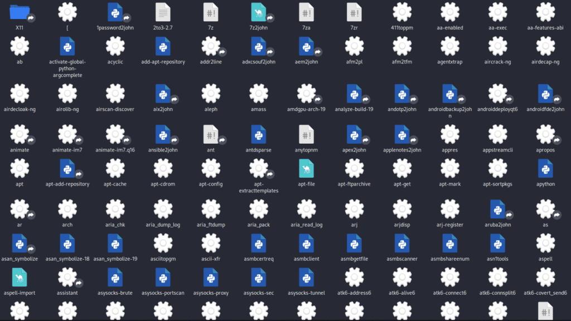The image size is (571, 321).
Task: Click the 7z2john Perl script icon
Action: [x=259, y=12]
